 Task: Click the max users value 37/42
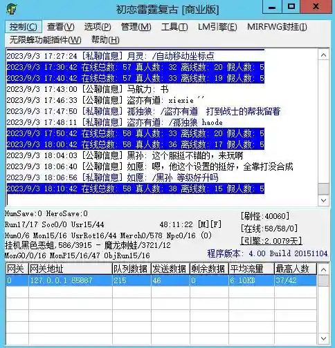pyautogui.click(x=296, y=280)
